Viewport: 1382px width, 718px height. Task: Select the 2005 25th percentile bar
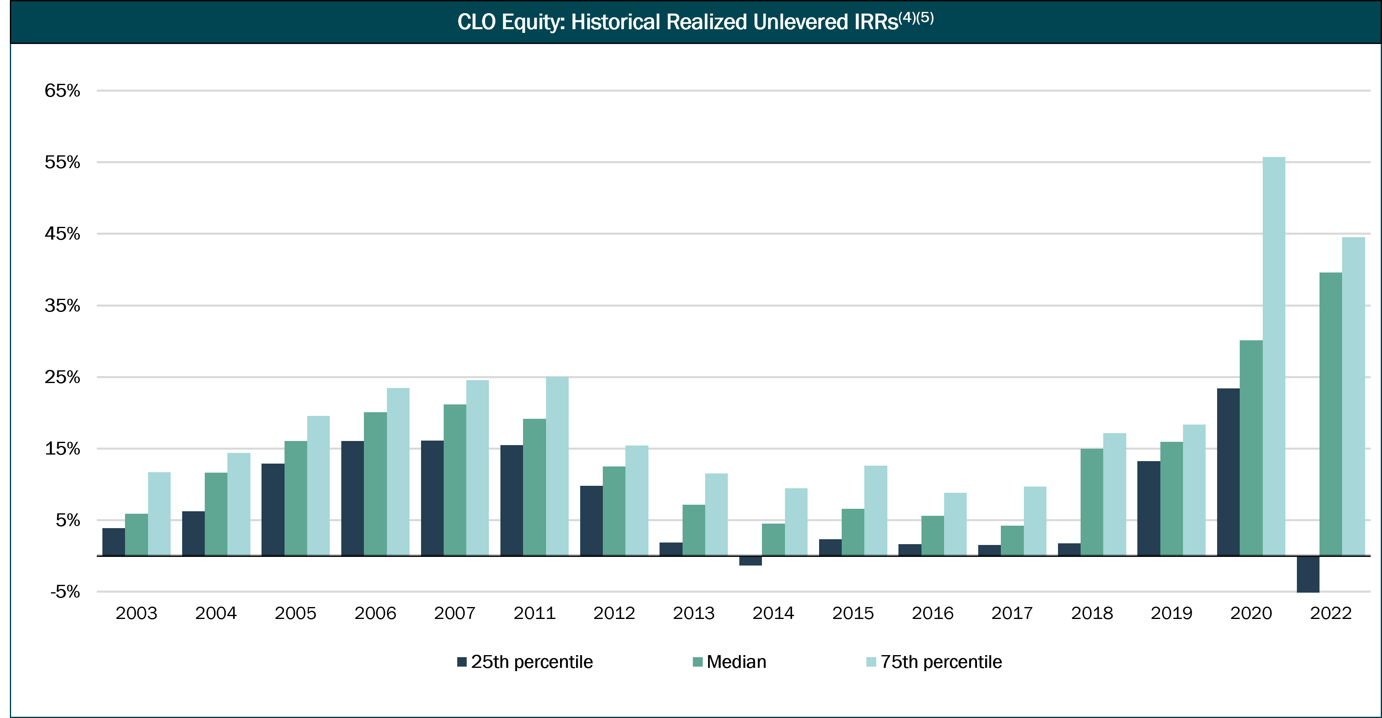[x=273, y=509]
